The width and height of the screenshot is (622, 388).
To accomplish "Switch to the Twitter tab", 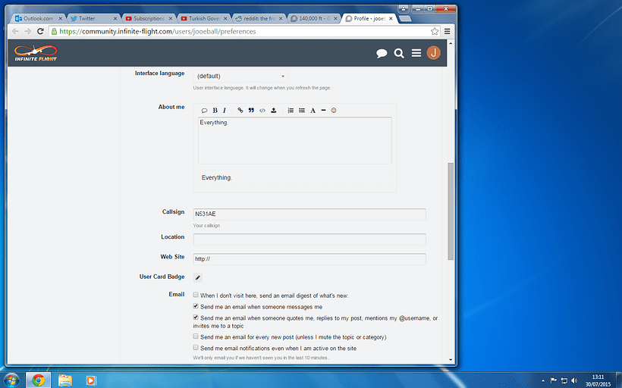I will [x=93, y=18].
